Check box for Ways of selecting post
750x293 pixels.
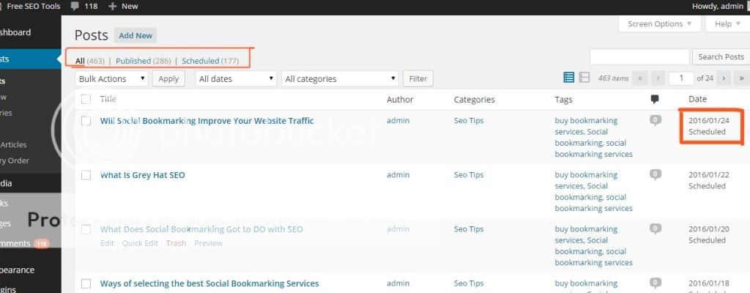86,284
